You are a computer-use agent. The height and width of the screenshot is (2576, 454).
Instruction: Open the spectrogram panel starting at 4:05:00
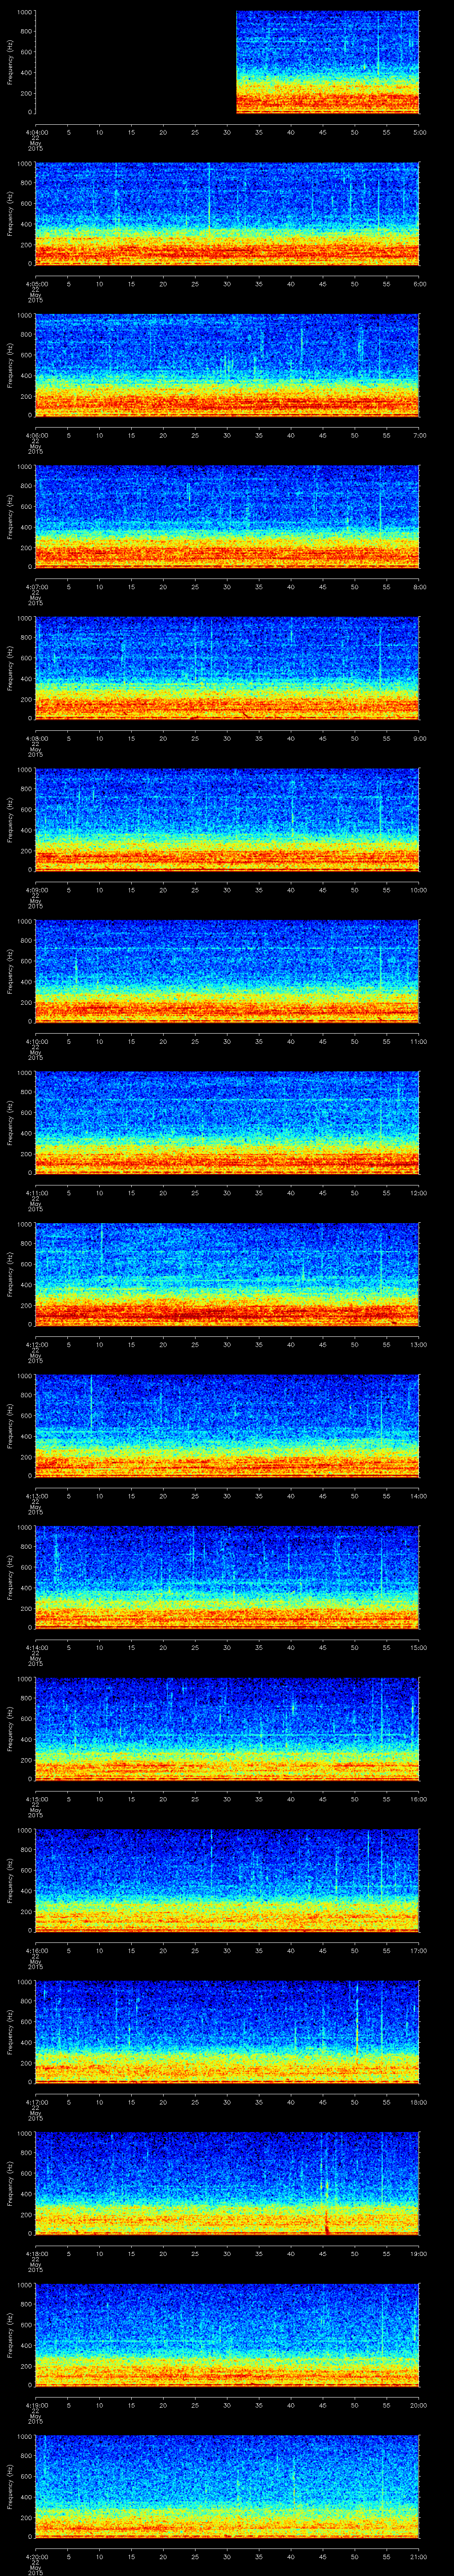pos(227,213)
